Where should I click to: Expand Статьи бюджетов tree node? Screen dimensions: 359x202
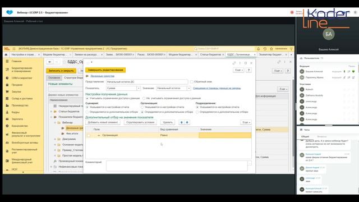[x=51, y=112]
